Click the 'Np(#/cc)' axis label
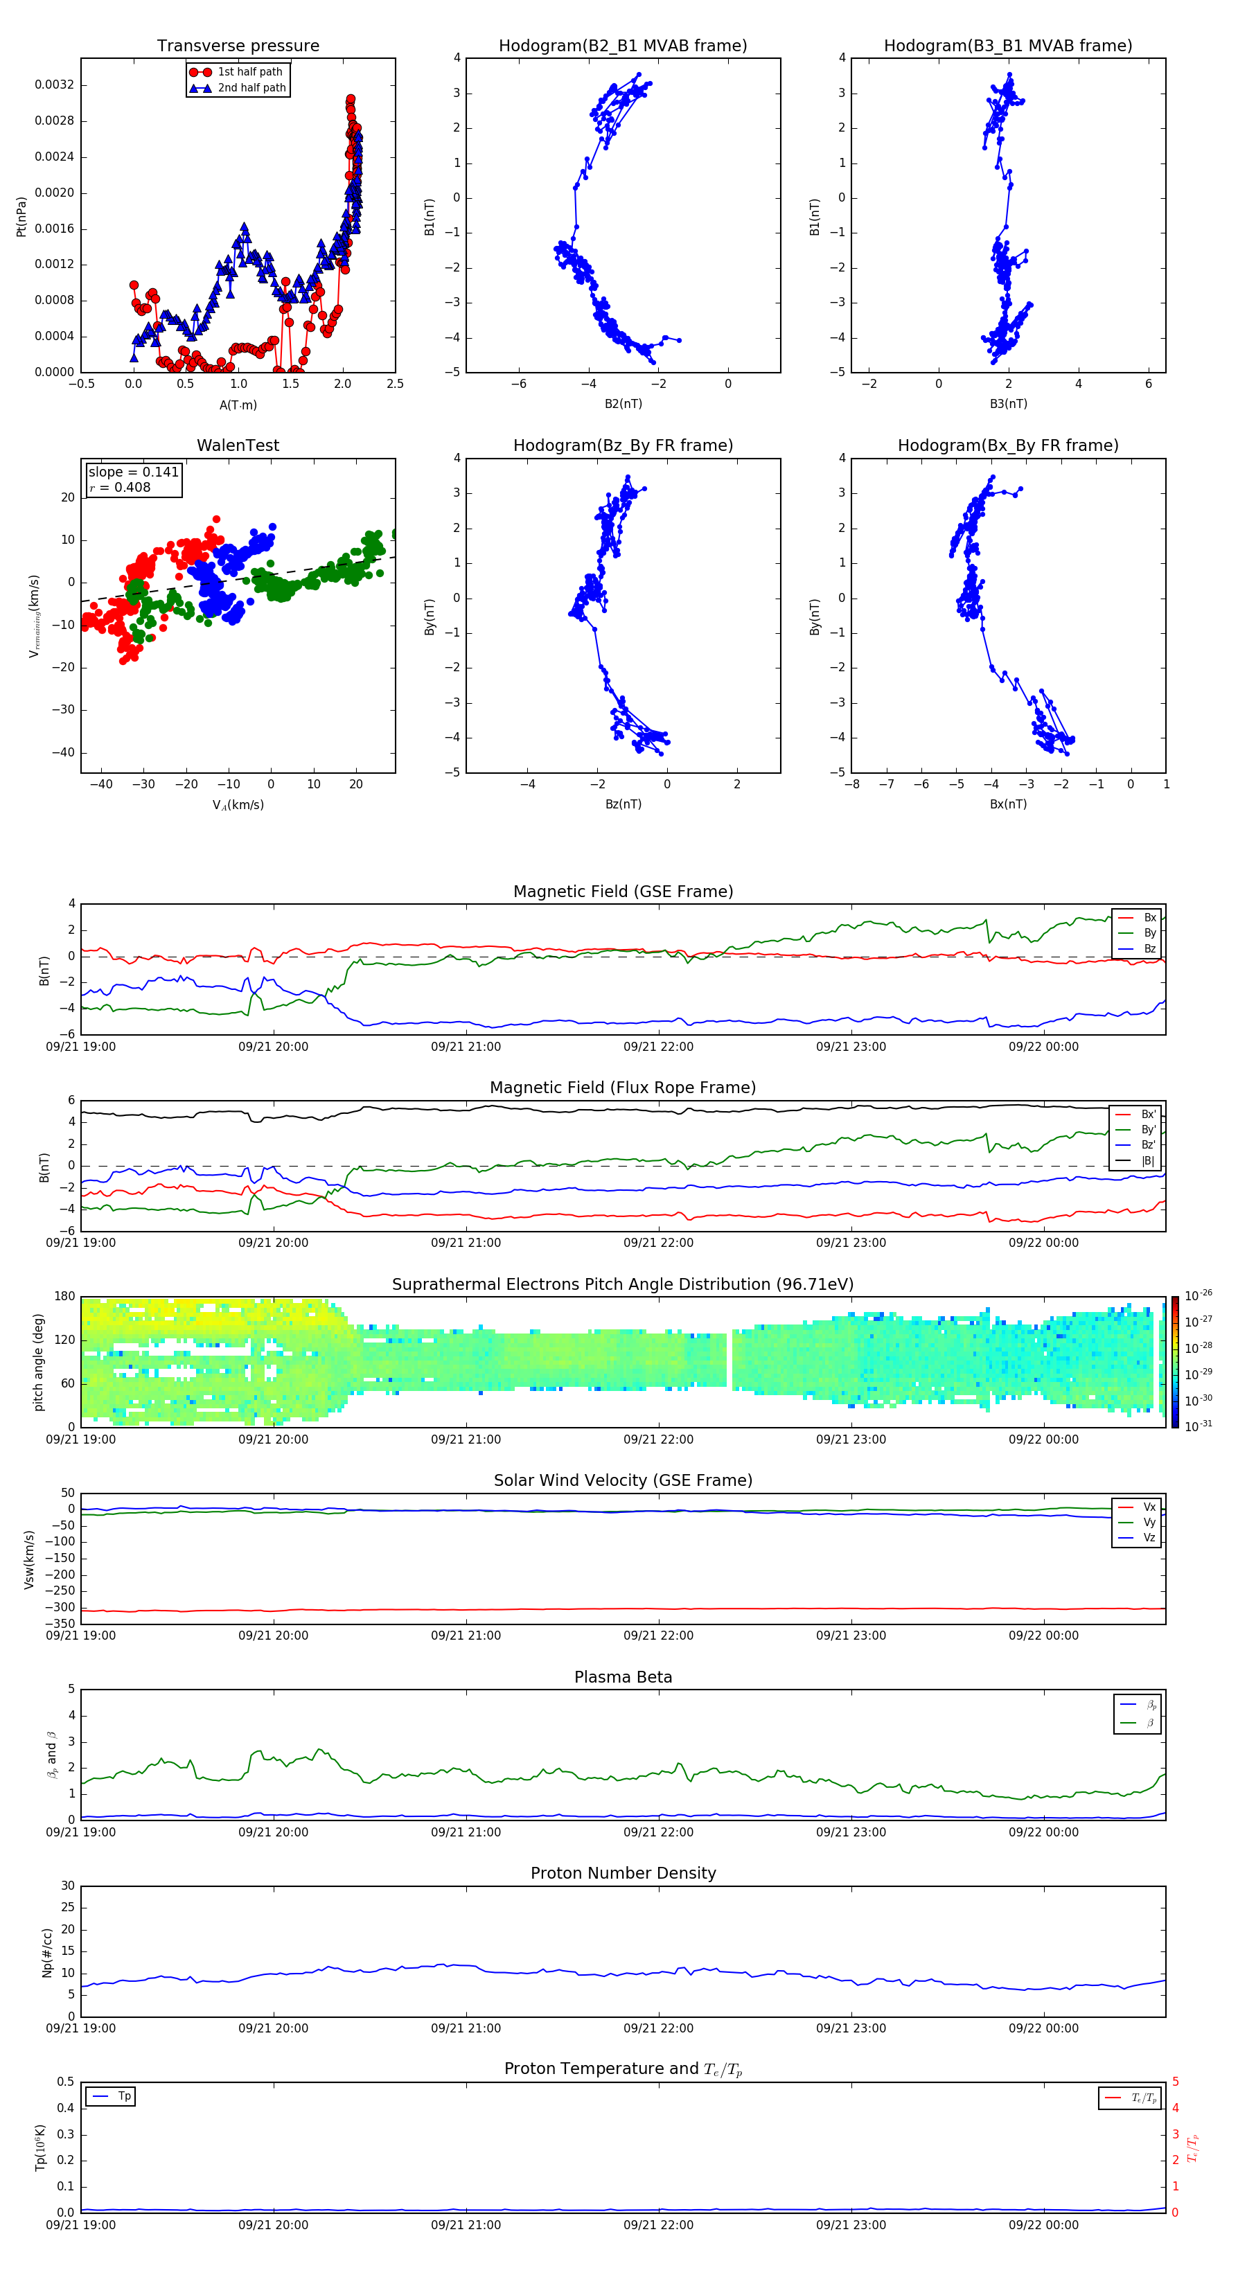The image size is (1247, 2286). point(47,1952)
